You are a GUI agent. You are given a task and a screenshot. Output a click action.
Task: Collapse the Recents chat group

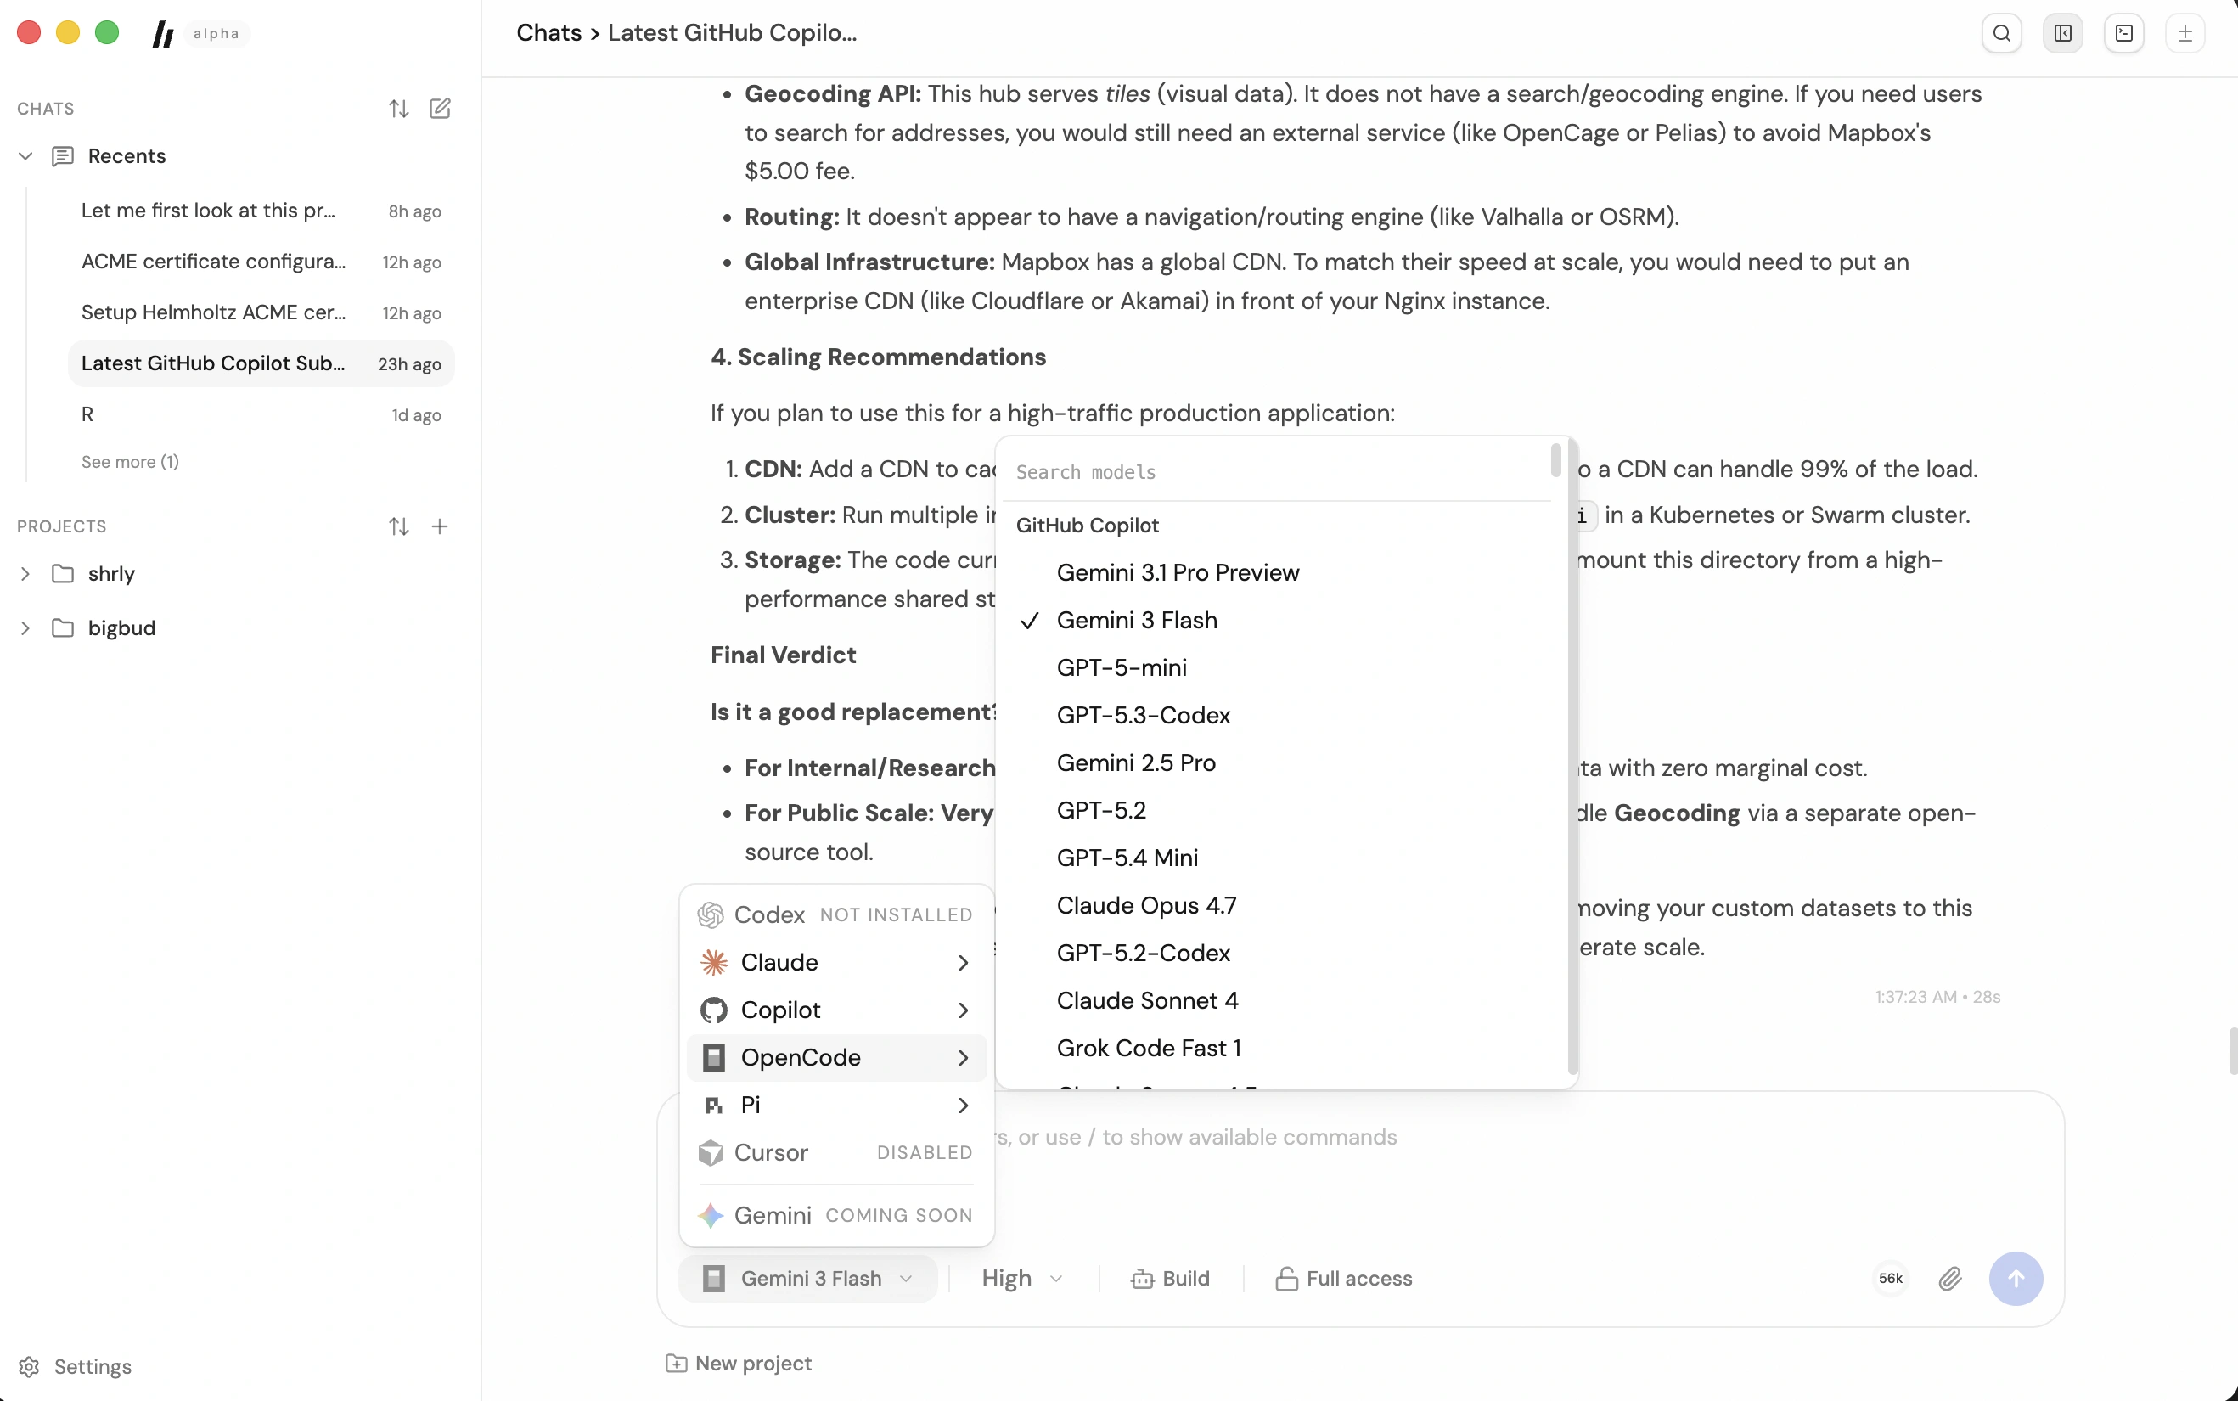click(25, 155)
